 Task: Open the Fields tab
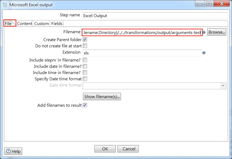click(x=57, y=23)
